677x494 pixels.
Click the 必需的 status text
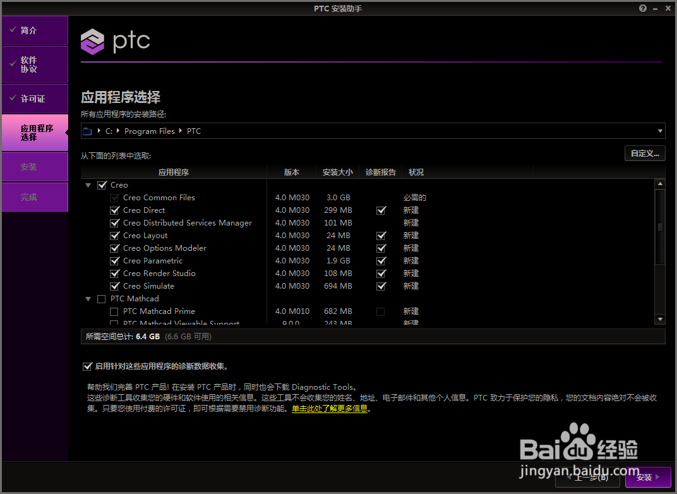pyautogui.click(x=414, y=198)
